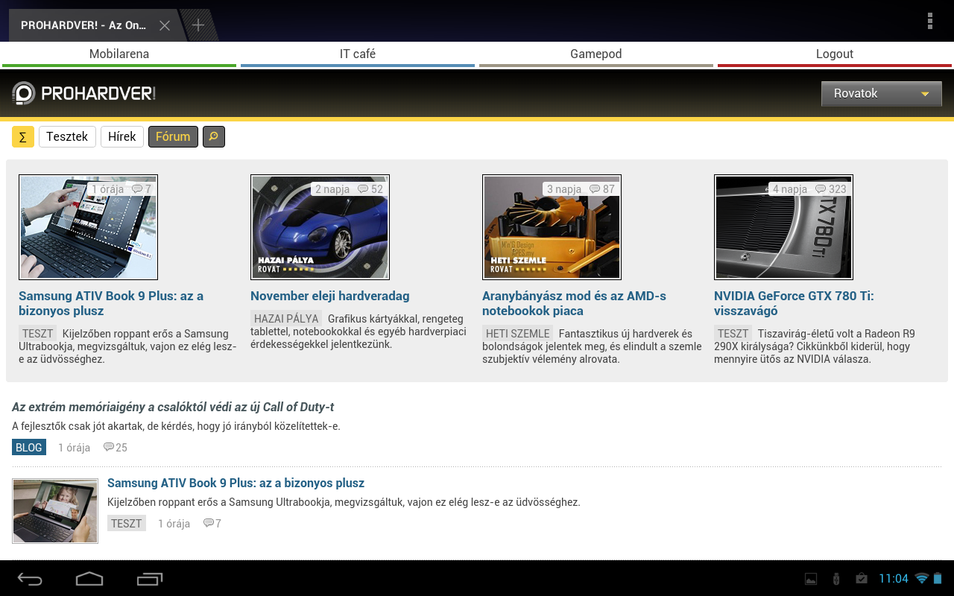Screen dimensions: 954x596
Task: Click the yellow sigma summary icon
Action: coord(23,137)
